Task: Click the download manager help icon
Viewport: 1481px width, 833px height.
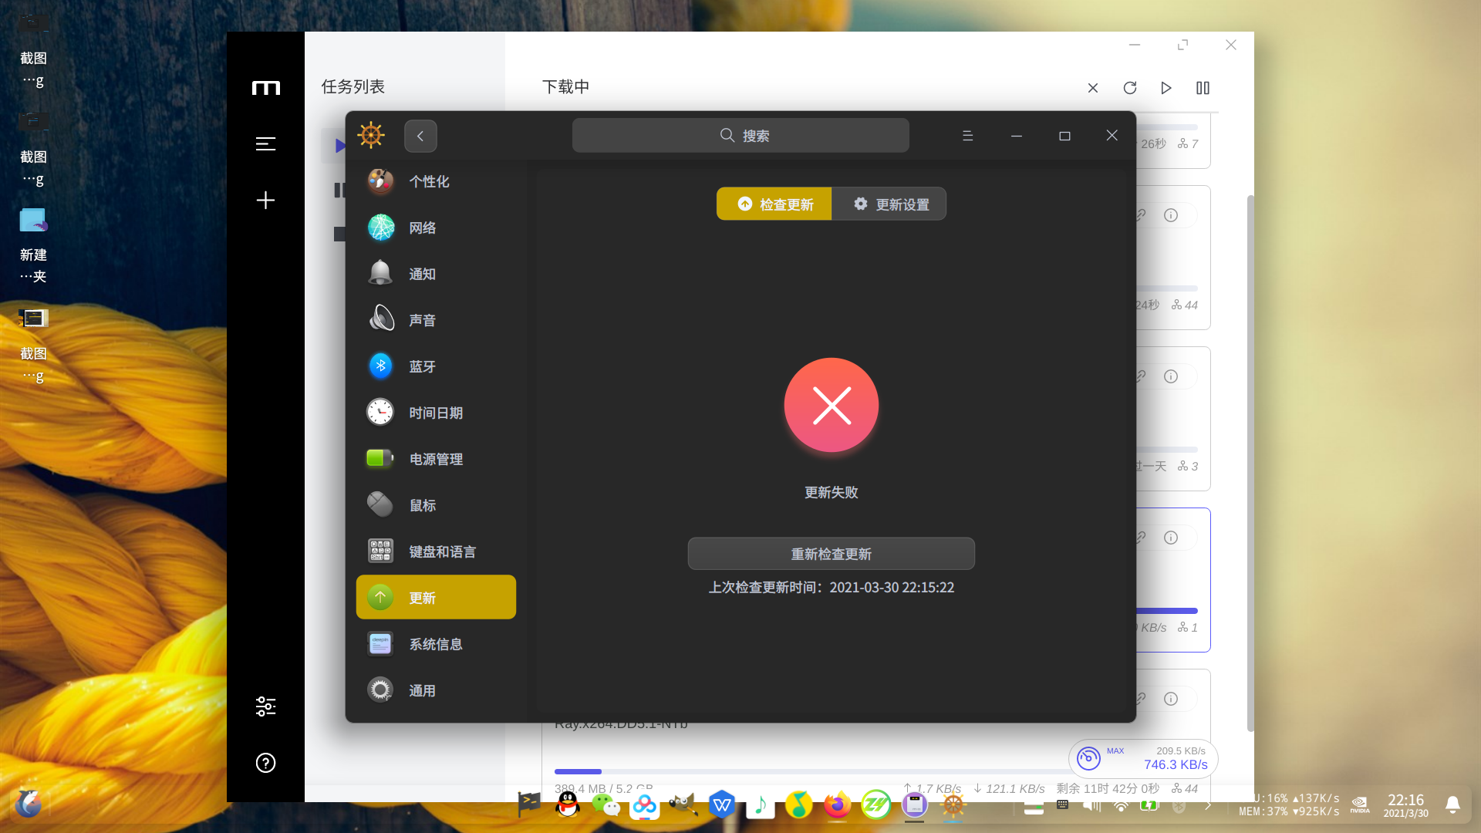Action: tap(265, 763)
